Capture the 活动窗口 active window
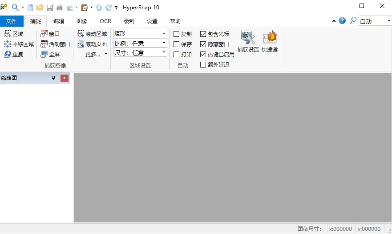The image size is (392, 234). point(56,44)
